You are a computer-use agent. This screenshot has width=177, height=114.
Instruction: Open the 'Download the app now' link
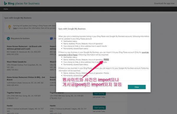click(164, 3)
